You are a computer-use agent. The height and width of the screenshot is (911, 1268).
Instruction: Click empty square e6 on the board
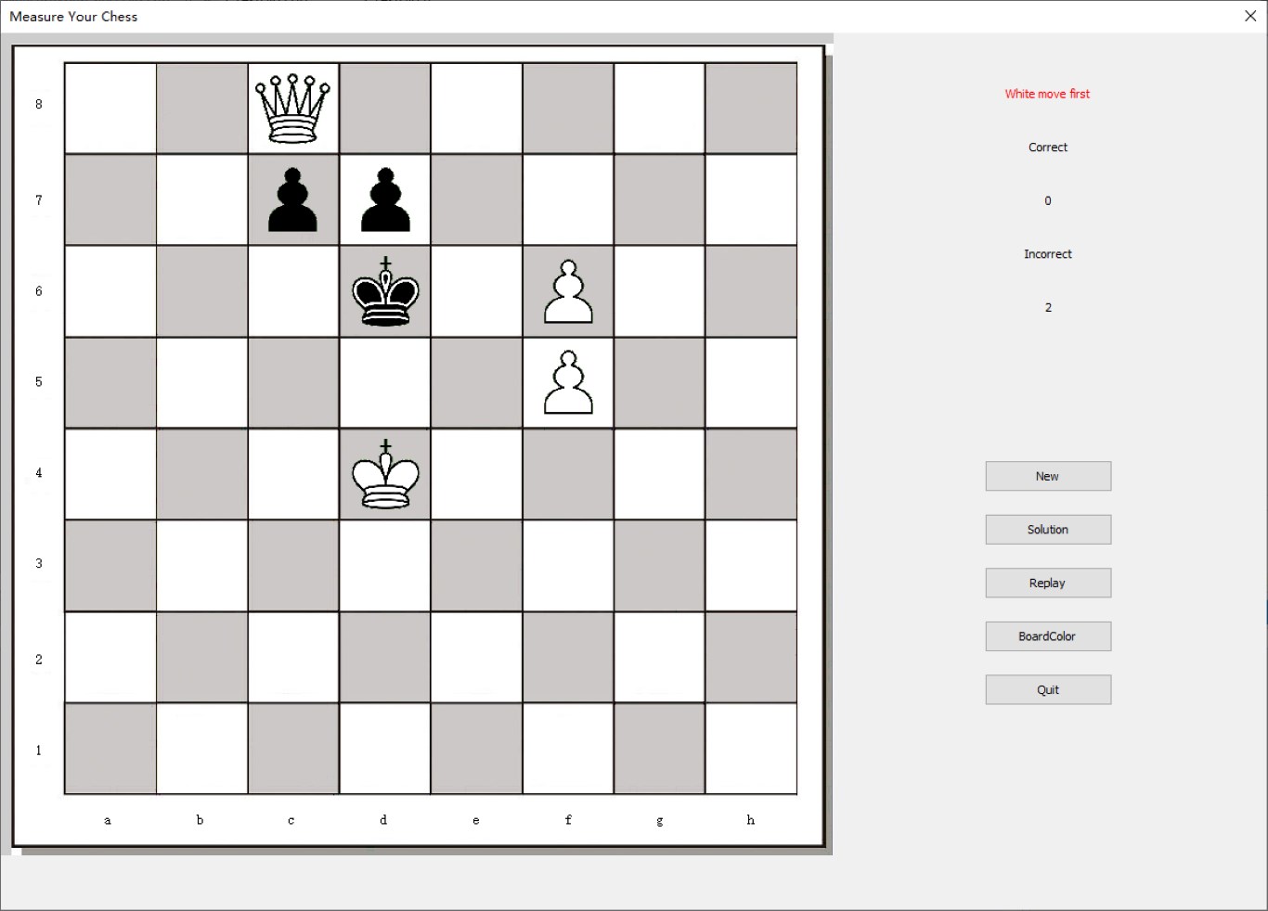click(476, 291)
